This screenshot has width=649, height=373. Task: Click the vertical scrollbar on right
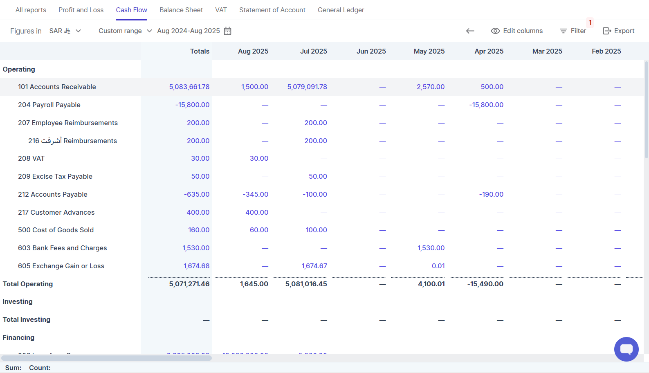click(x=646, y=110)
